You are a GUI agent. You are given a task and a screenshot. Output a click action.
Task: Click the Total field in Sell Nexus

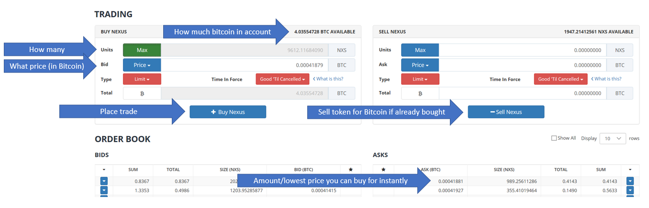[523, 94]
